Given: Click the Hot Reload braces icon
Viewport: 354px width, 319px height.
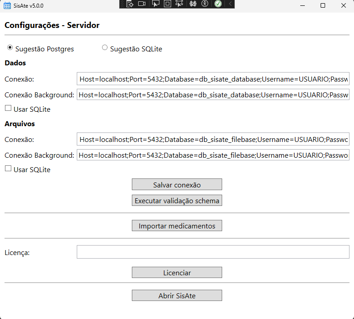Looking at the screenshot, I should (193, 4).
